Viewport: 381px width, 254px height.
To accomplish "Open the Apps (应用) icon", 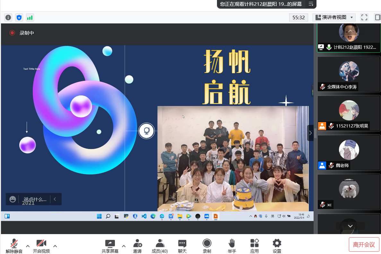I will (254, 246).
